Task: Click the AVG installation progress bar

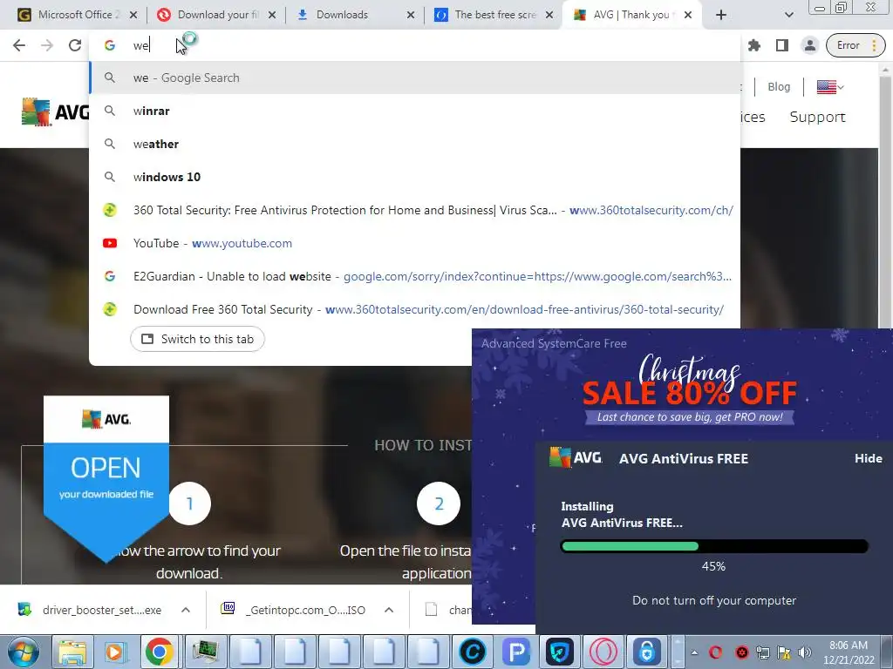Action: [714, 546]
